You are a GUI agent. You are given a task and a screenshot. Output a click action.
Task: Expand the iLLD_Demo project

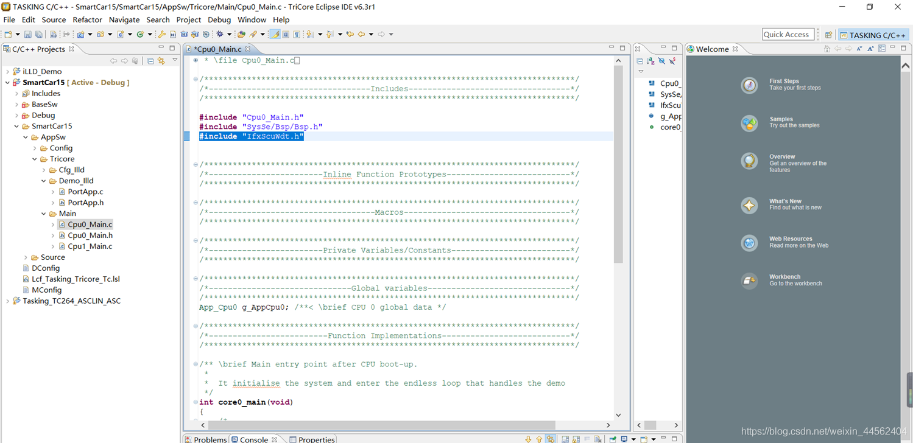tap(7, 71)
